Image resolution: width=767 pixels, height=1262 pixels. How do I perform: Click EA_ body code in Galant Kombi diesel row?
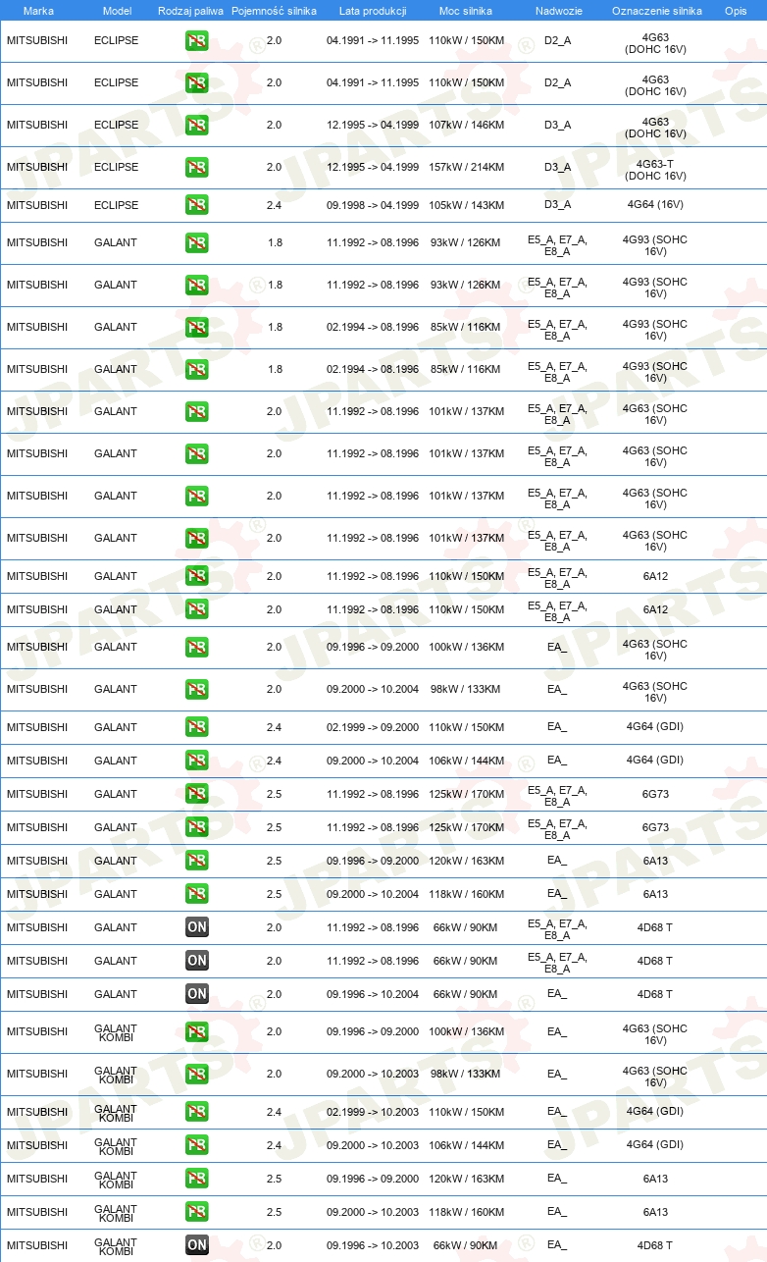point(557,1245)
